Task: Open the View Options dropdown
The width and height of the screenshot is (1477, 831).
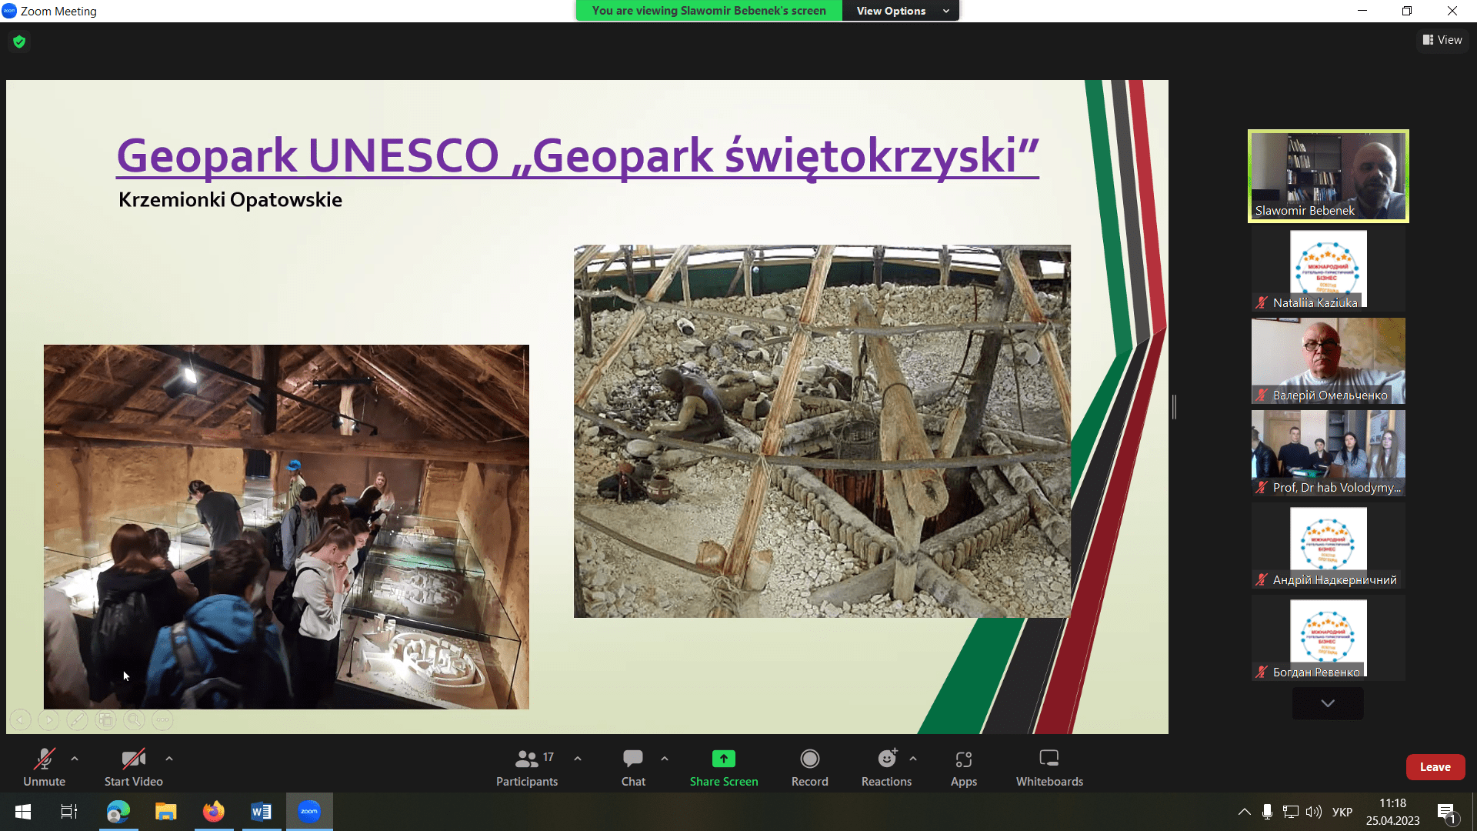Action: click(x=901, y=11)
